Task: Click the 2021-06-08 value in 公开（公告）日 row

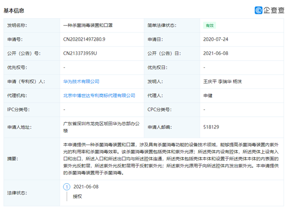Action: (216, 53)
